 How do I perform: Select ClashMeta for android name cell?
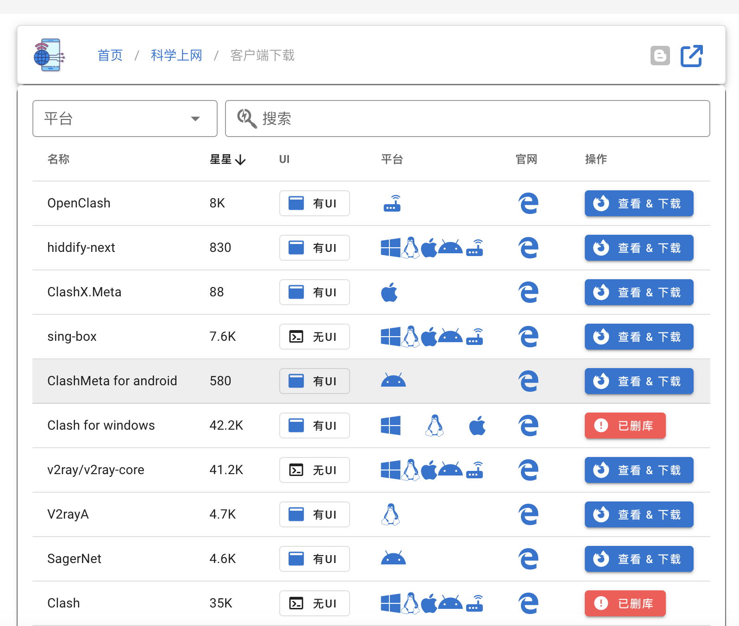pos(112,381)
